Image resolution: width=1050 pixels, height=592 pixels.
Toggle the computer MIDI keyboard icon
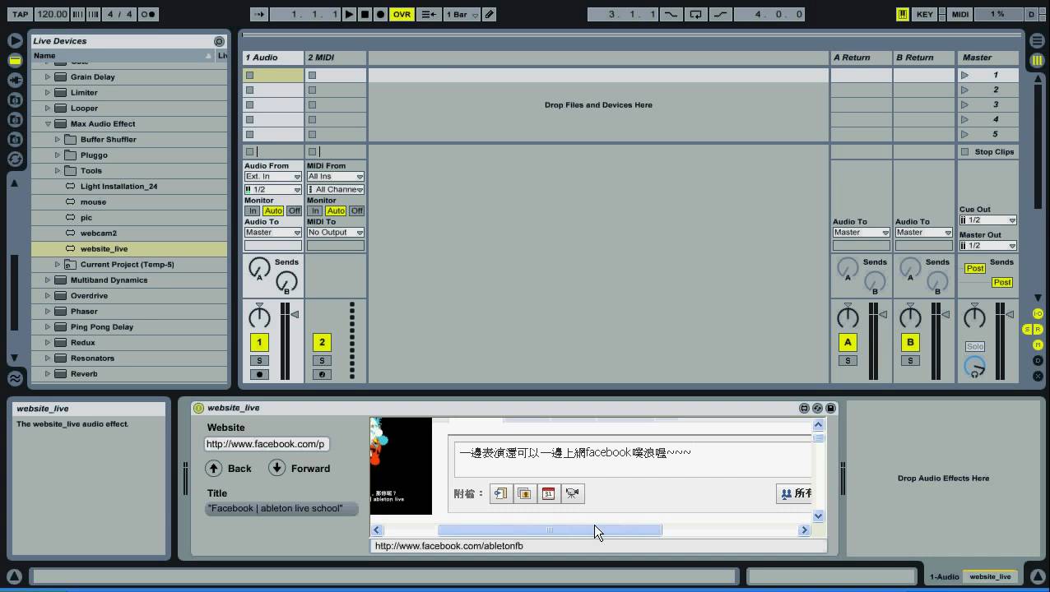(x=903, y=14)
